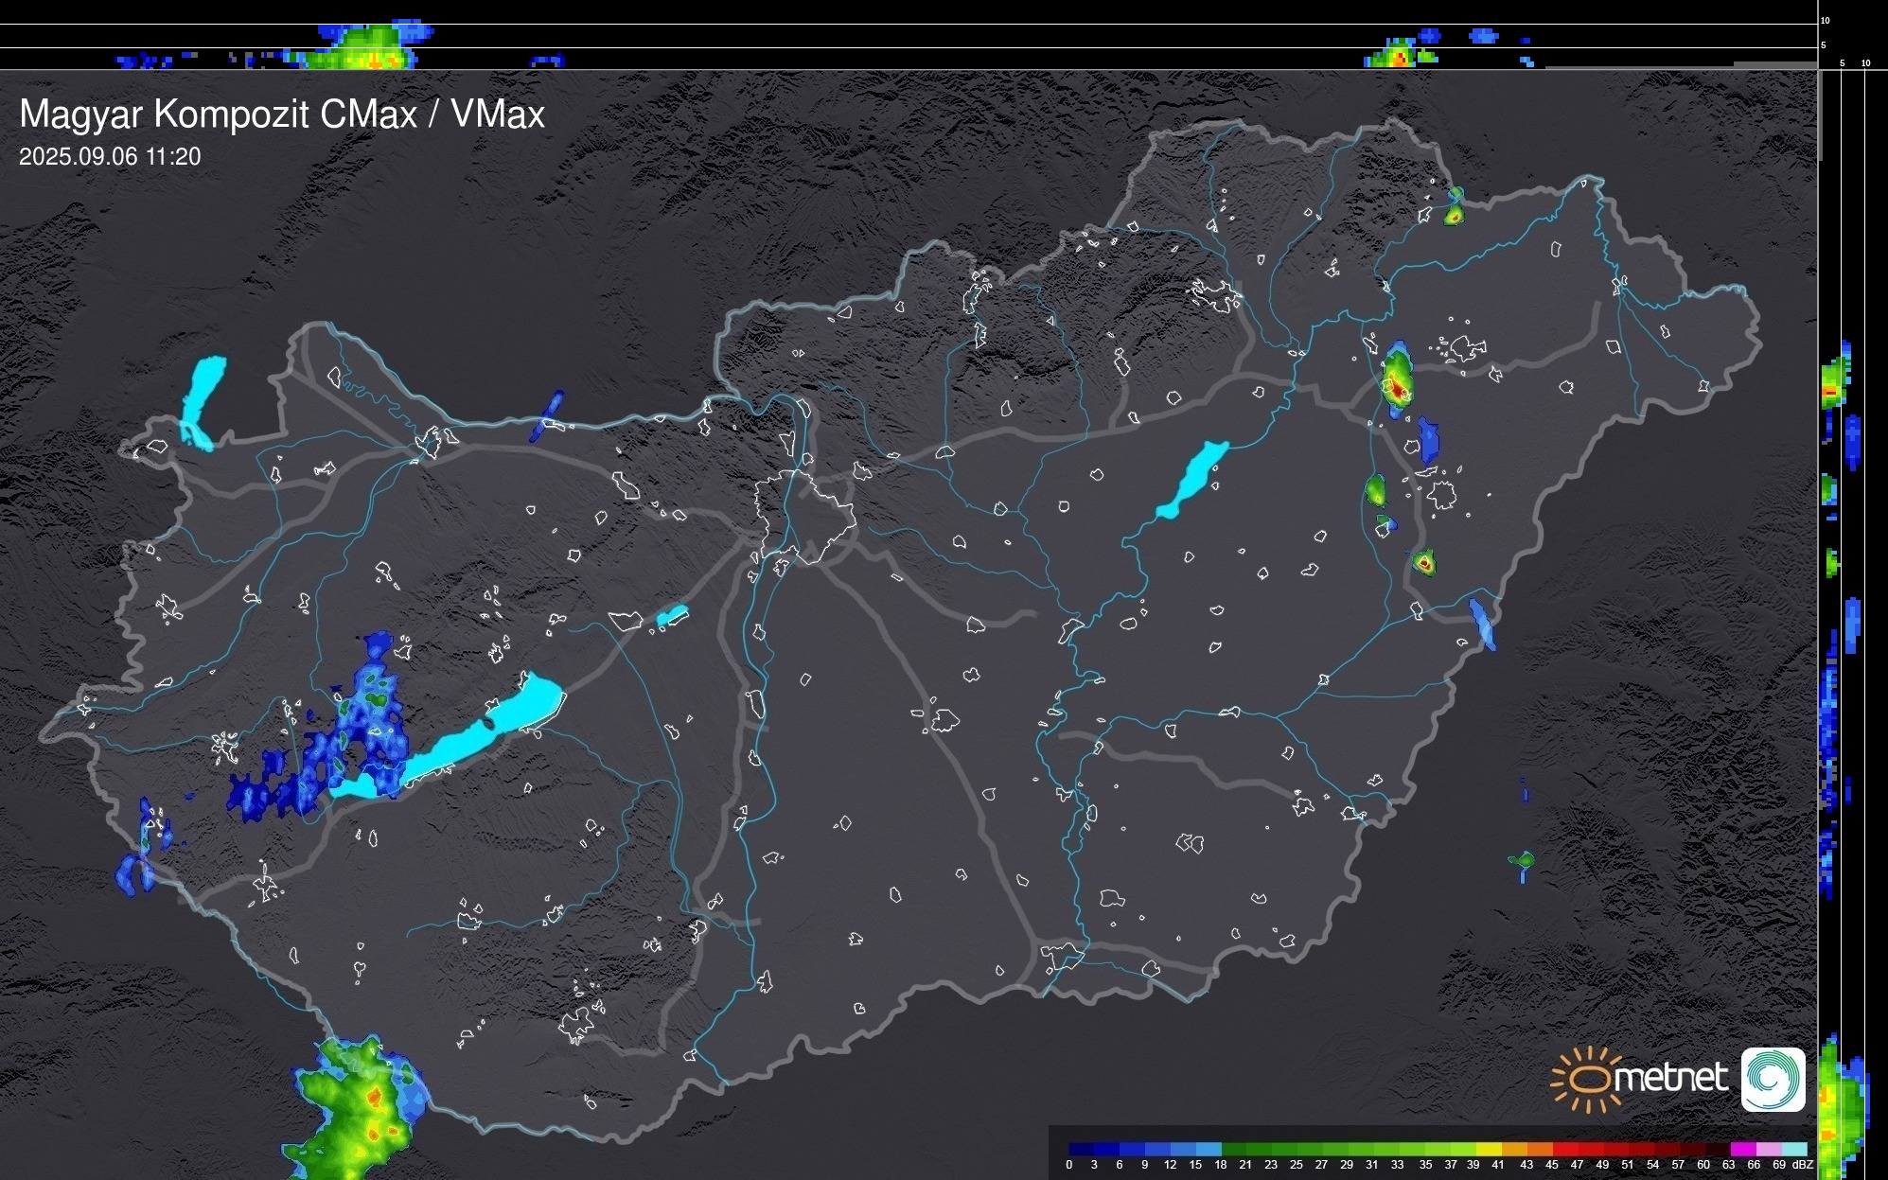Click the magenta 63 dBZ legend swatch

coord(1742,1149)
